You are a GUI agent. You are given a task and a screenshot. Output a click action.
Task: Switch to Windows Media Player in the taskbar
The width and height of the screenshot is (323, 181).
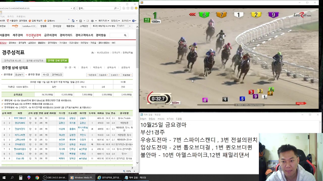pos(82,177)
